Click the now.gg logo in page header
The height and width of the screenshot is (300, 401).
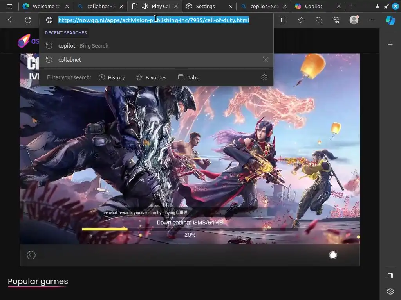[28, 41]
